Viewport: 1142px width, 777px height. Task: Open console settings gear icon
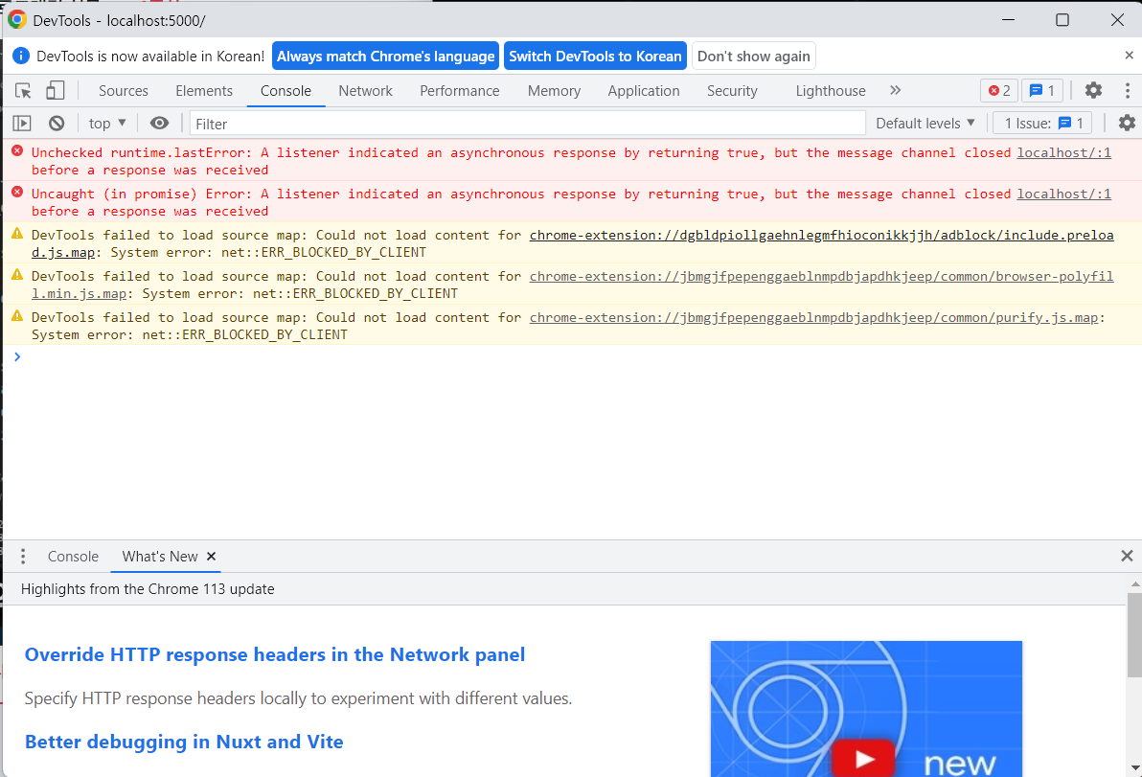(1127, 123)
